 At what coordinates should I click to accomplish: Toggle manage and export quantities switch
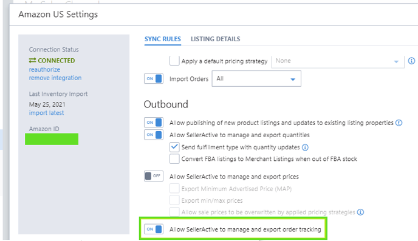pos(154,135)
